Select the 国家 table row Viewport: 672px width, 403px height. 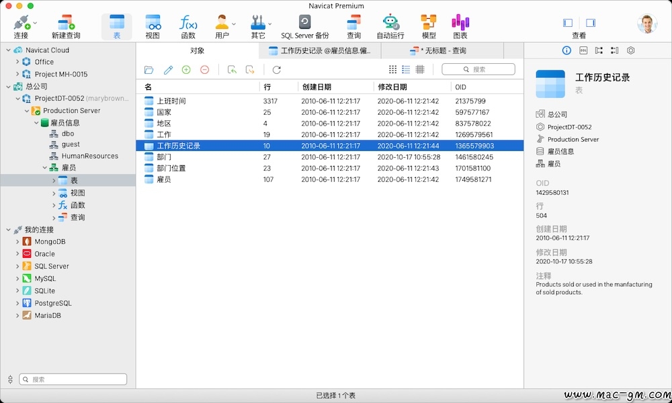329,112
